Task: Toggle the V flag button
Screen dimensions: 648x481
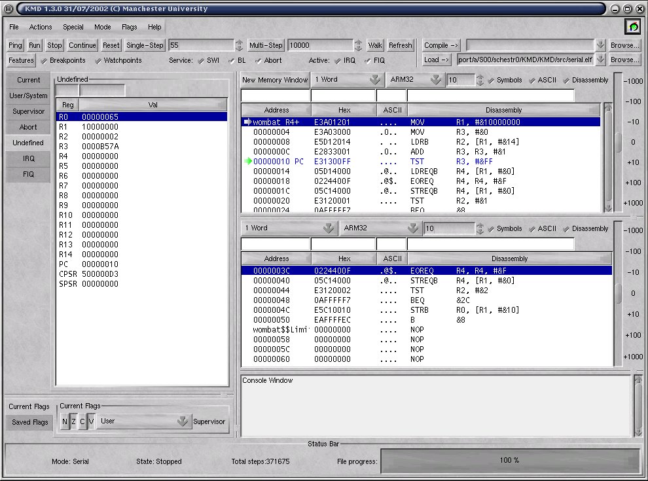Action: [x=92, y=421]
